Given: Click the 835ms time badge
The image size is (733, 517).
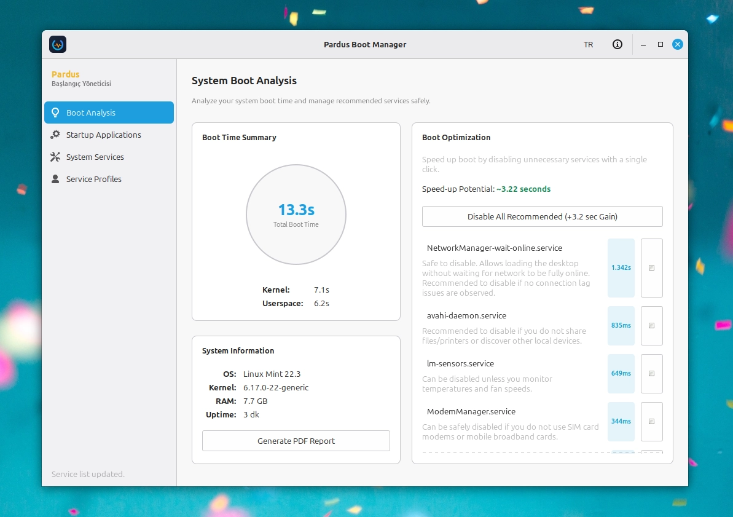Looking at the screenshot, I should [621, 326].
